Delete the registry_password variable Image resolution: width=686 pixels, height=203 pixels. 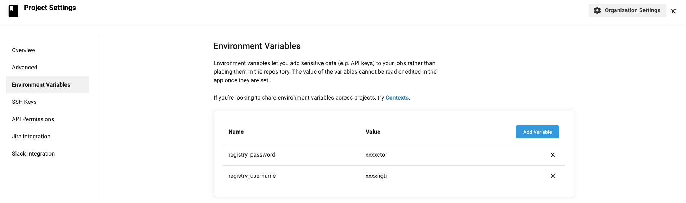pos(552,155)
